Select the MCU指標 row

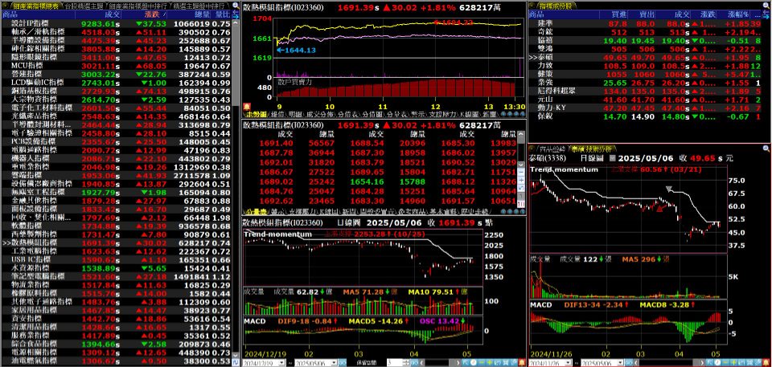pos(116,65)
